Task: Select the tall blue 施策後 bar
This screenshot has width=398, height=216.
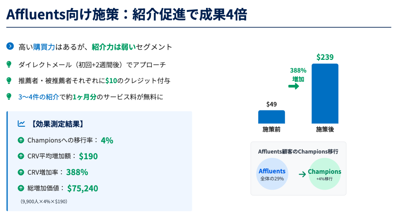Action: coord(325,94)
